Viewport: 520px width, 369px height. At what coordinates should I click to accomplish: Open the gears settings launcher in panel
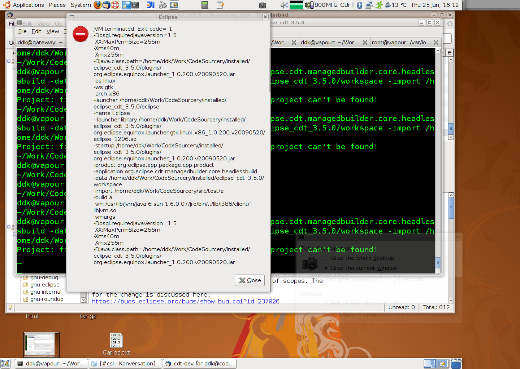163,5
